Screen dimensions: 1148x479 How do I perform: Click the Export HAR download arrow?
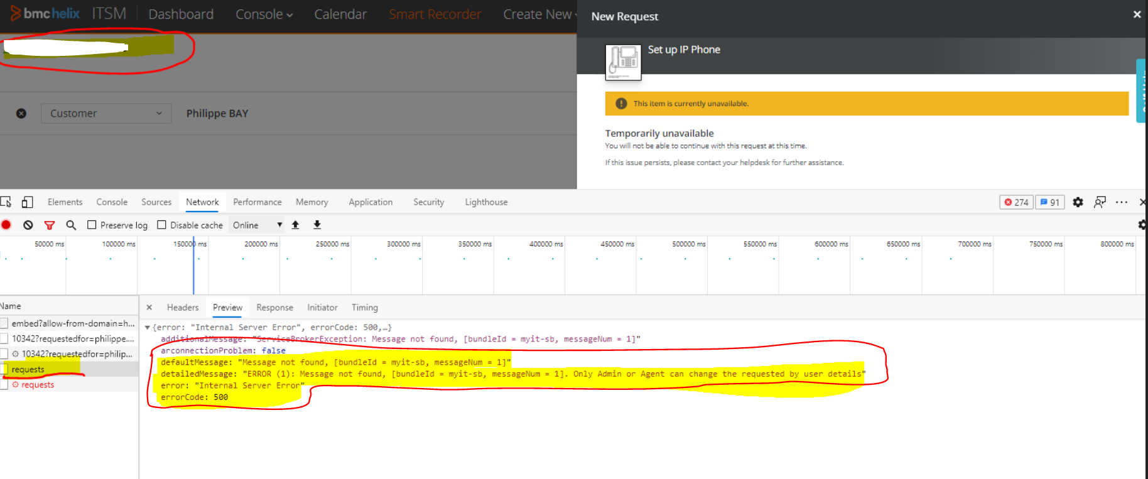coord(317,225)
